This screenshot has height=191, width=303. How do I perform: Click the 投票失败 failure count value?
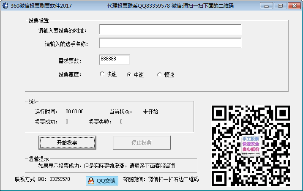point(121,122)
